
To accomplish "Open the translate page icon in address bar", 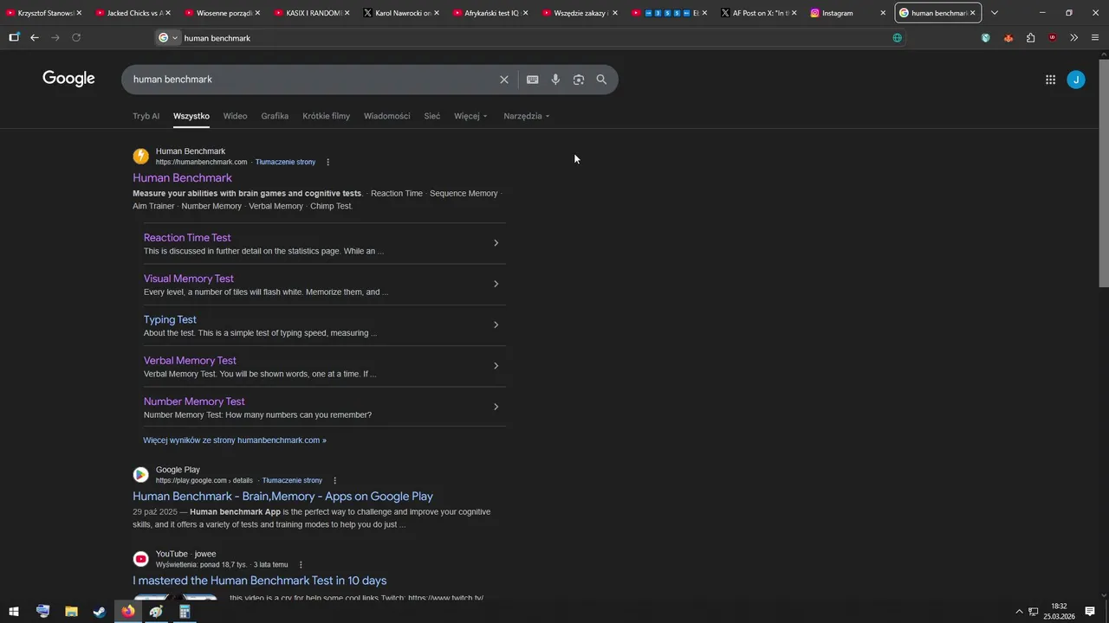I will pos(897,38).
